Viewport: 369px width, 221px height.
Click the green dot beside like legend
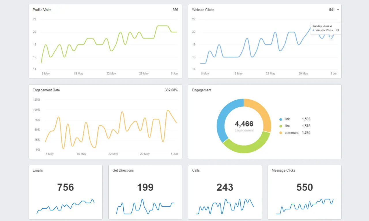(x=281, y=126)
